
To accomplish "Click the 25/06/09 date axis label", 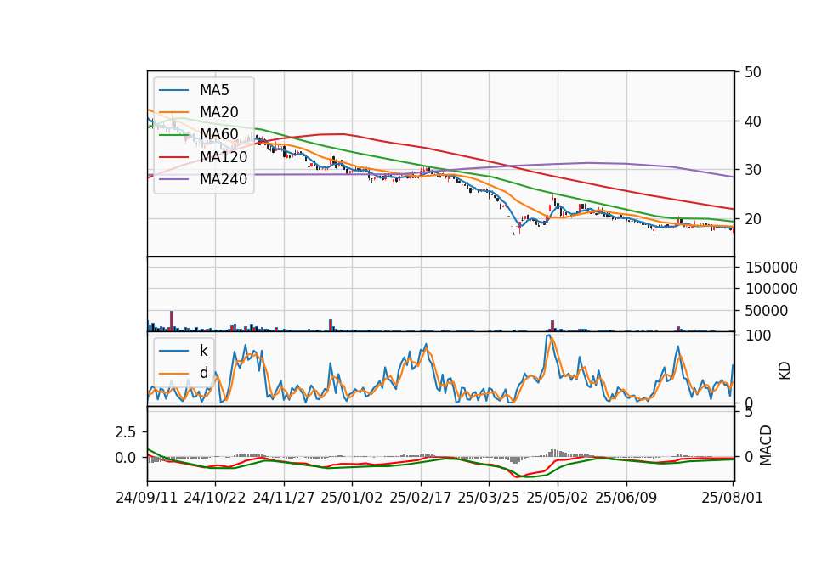I will [x=626, y=498].
